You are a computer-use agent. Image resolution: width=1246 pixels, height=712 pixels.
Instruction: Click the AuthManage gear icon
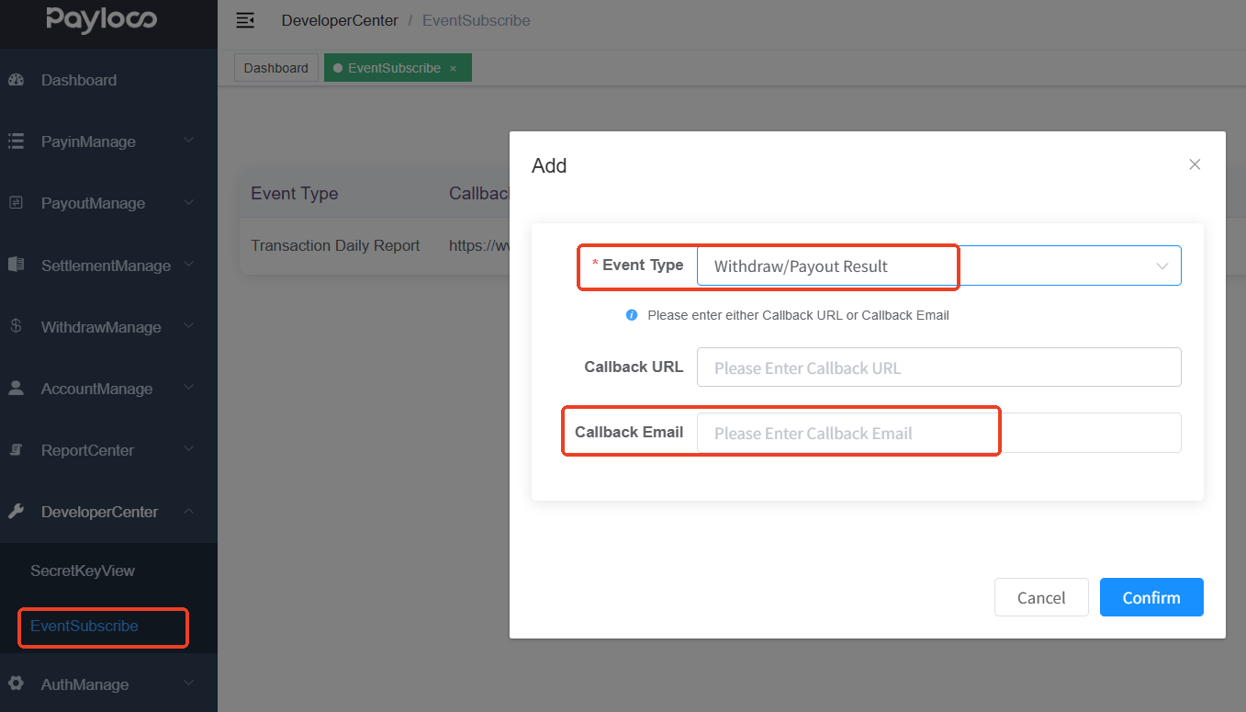click(x=17, y=684)
